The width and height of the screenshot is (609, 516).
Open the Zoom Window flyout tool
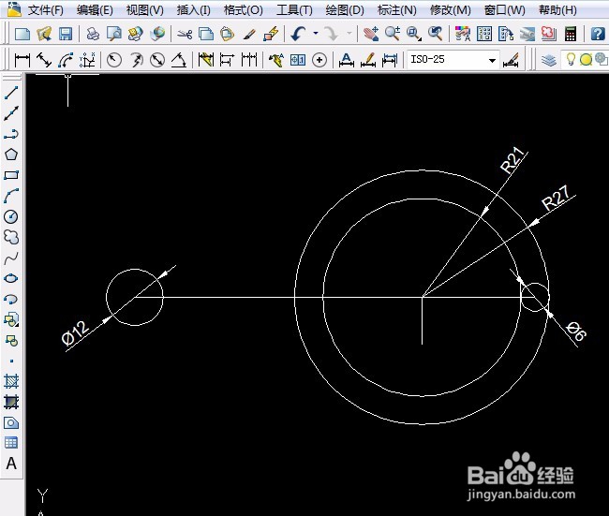pyautogui.click(x=414, y=34)
